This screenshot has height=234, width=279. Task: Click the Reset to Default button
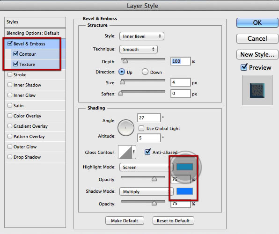pyautogui.click(x=173, y=220)
